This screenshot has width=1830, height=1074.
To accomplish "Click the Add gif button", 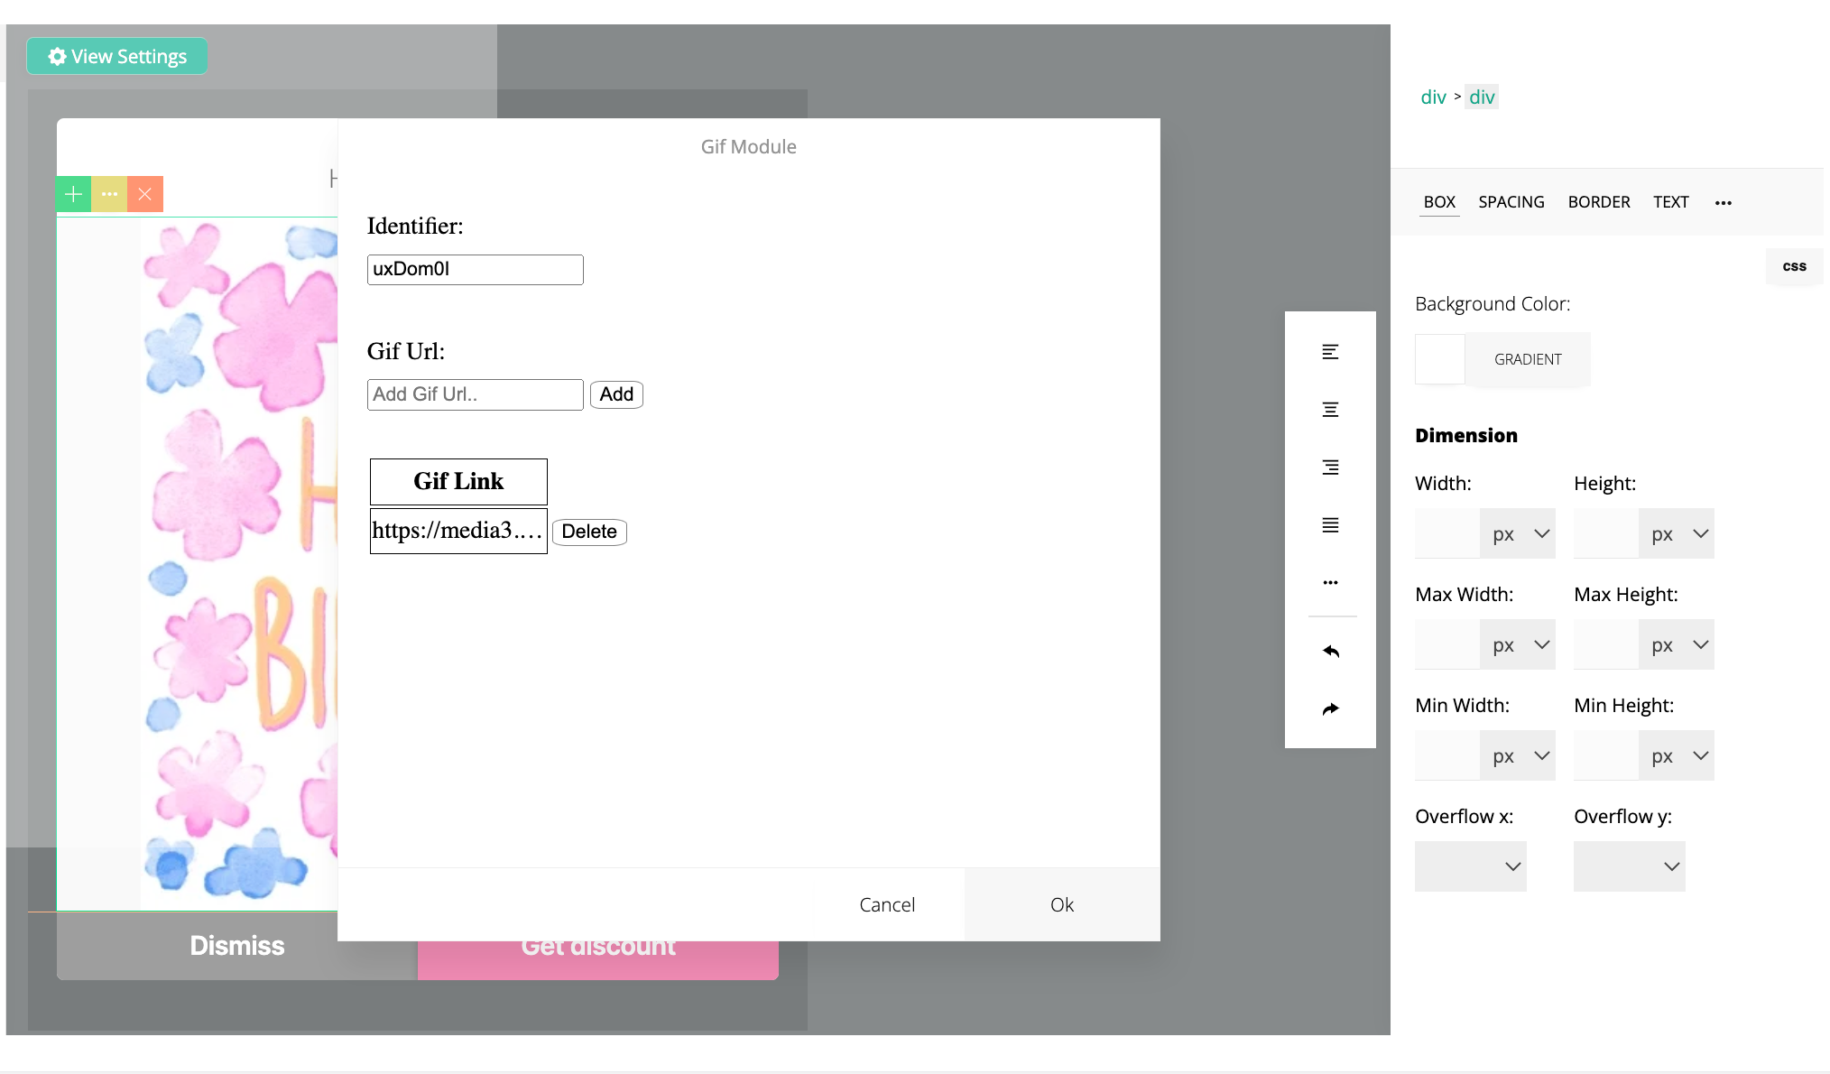I will point(616,394).
